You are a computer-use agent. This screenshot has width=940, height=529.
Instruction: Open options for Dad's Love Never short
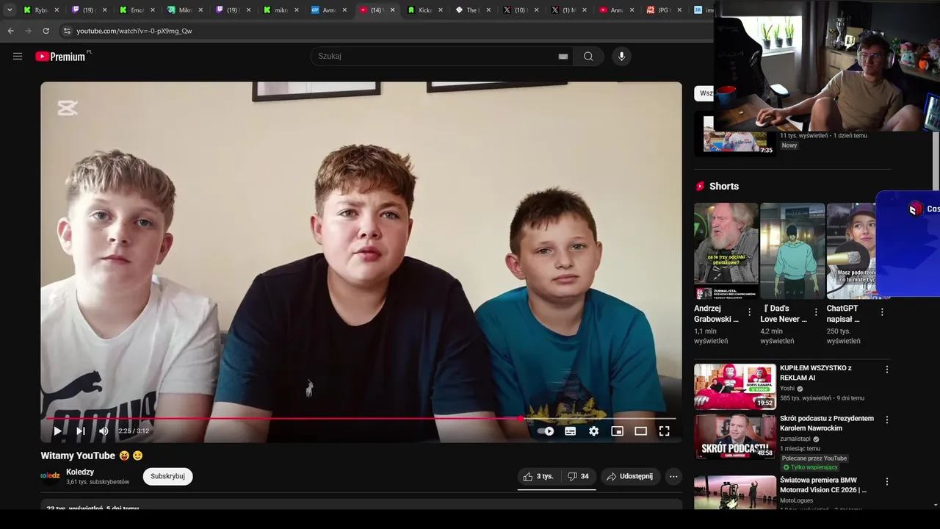(816, 312)
